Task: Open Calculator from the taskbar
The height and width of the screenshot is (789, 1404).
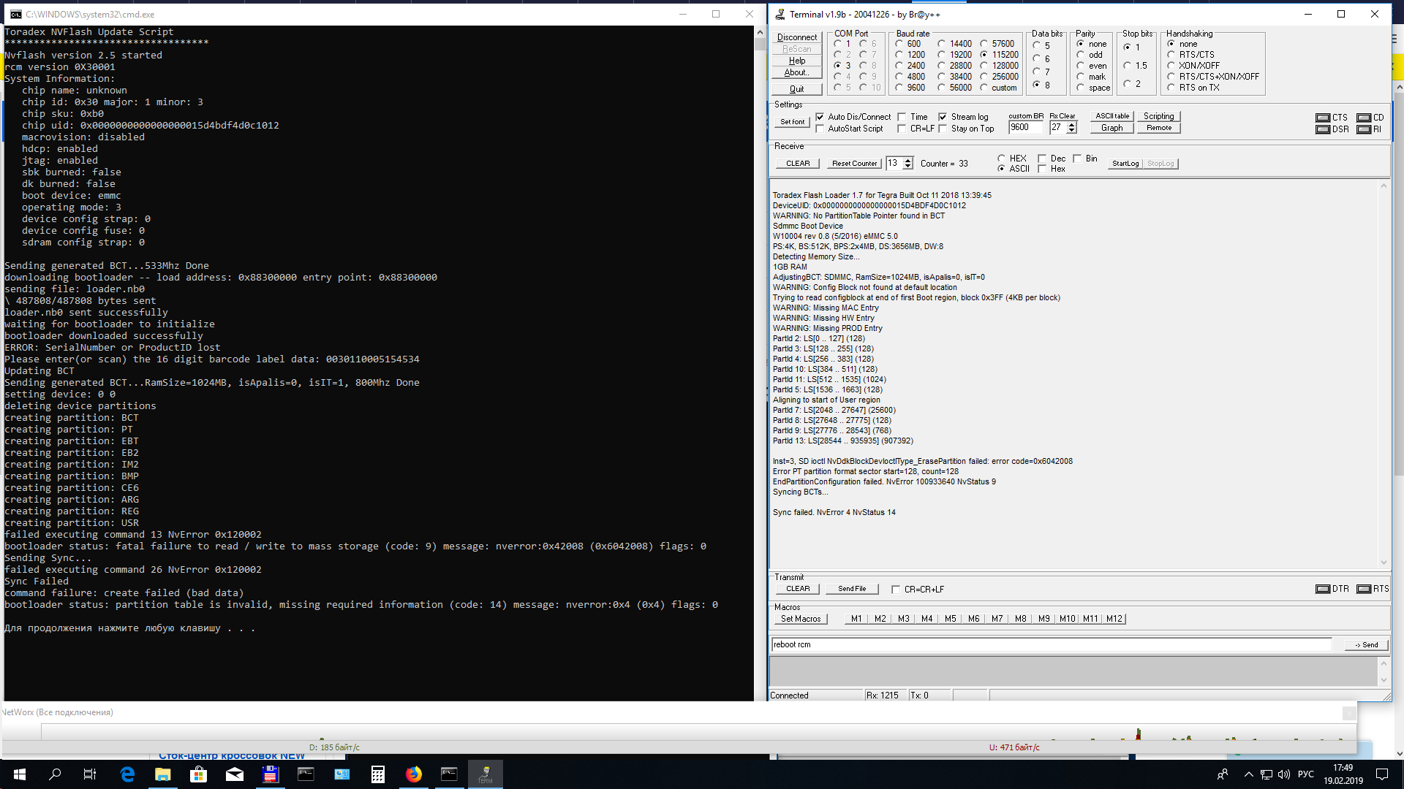Action: [x=378, y=774]
